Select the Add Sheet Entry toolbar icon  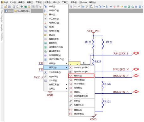click(129, 7)
